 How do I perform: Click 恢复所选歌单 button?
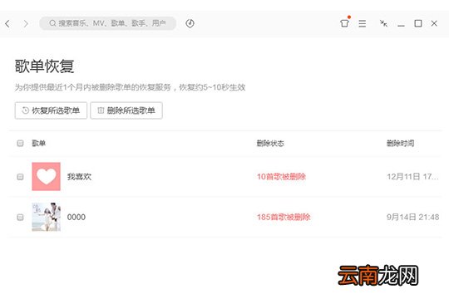click(51, 110)
